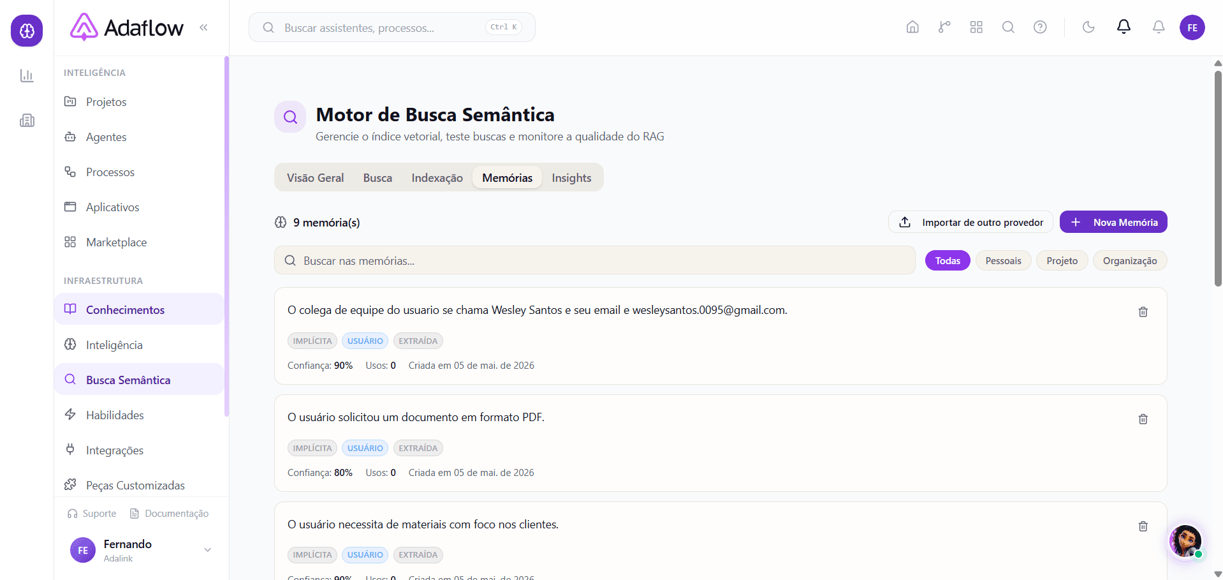The height and width of the screenshot is (580, 1223).
Task: Open the help question mark icon
Action: tap(1040, 27)
